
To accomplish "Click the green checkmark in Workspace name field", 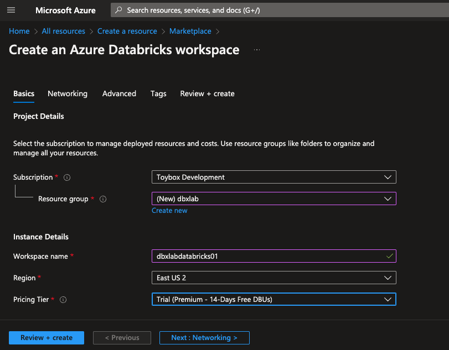I will [389, 256].
